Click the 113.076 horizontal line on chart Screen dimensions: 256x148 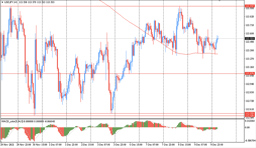coord(122,74)
